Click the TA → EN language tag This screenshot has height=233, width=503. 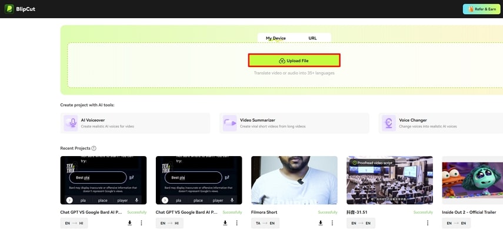265,223
